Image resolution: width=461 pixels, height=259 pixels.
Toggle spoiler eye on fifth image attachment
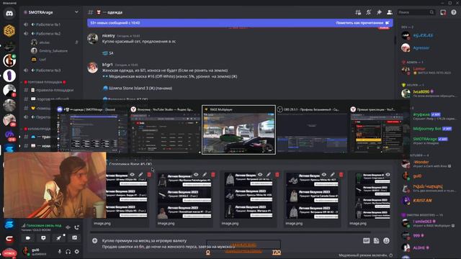click(388, 174)
